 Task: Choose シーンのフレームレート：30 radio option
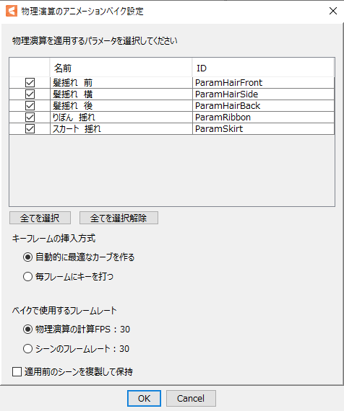pyautogui.click(x=27, y=349)
